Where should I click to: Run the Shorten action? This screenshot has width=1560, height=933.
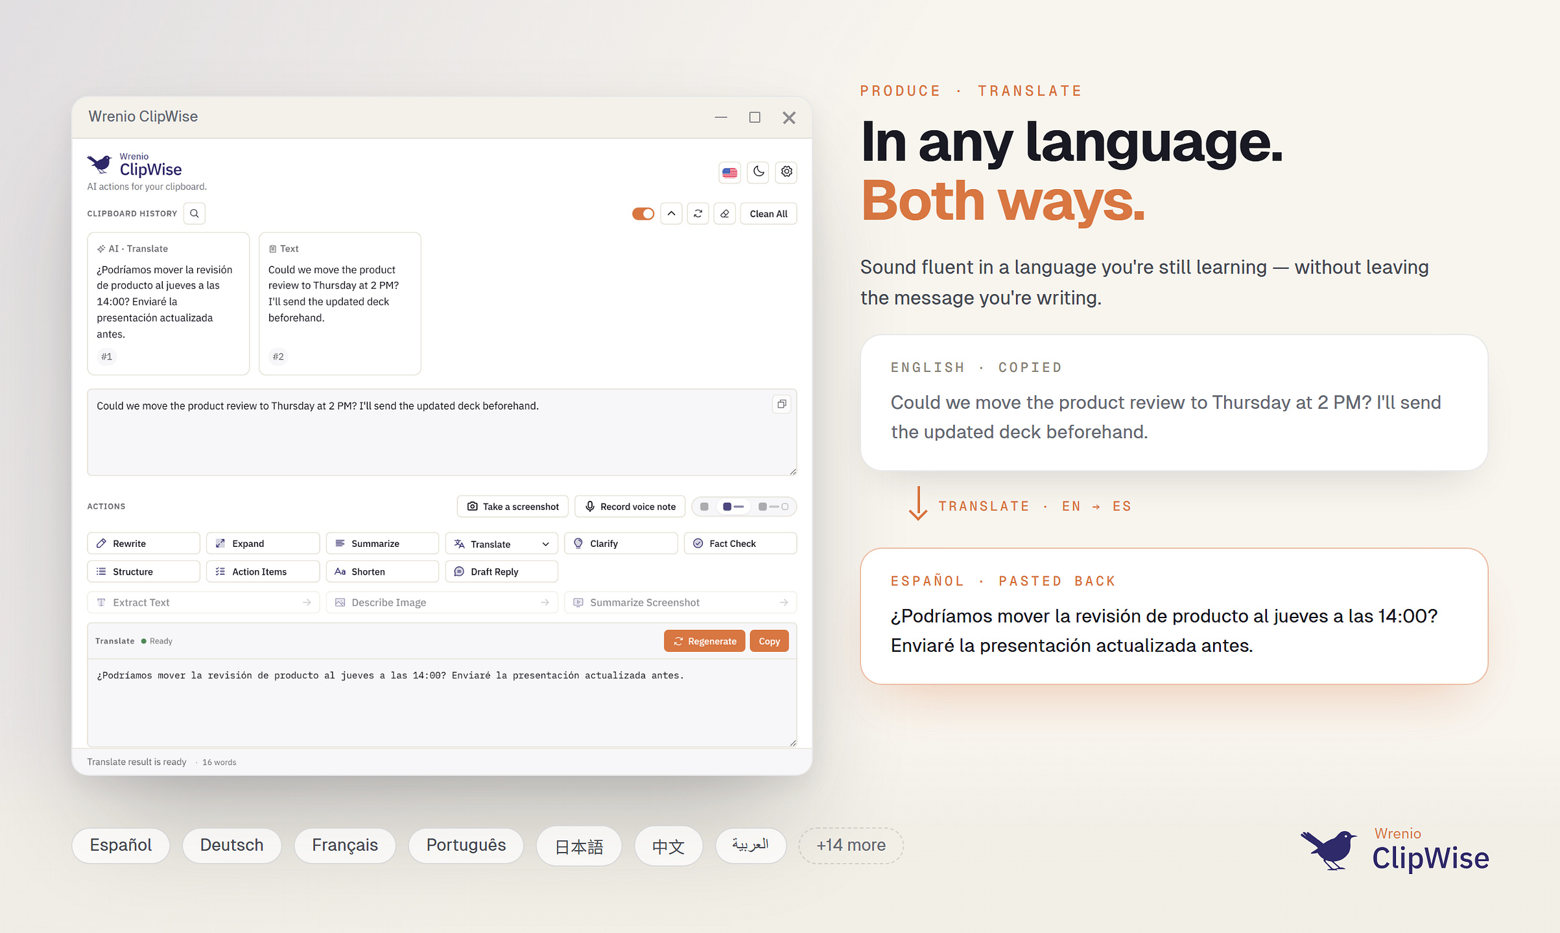click(x=382, y=571)
